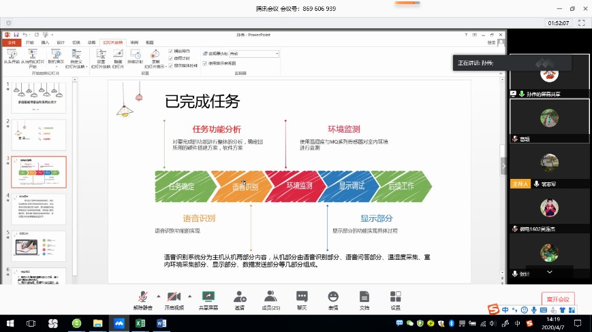The width and height of the screenshot is (592, 332).
Task: Click the unmute microphone icon (解除静音)
Action: coord(143,297)
